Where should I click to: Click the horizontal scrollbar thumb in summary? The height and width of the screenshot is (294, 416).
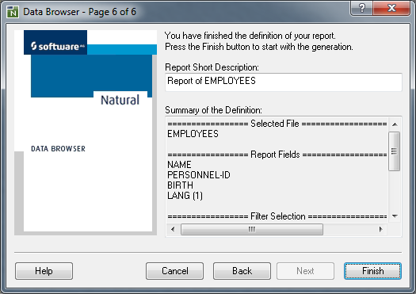click(x=252, y=229)
